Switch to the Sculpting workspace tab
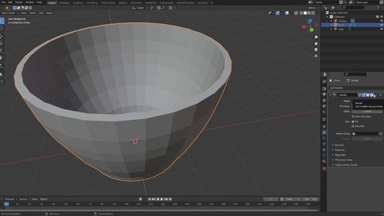 click(77, 3)
